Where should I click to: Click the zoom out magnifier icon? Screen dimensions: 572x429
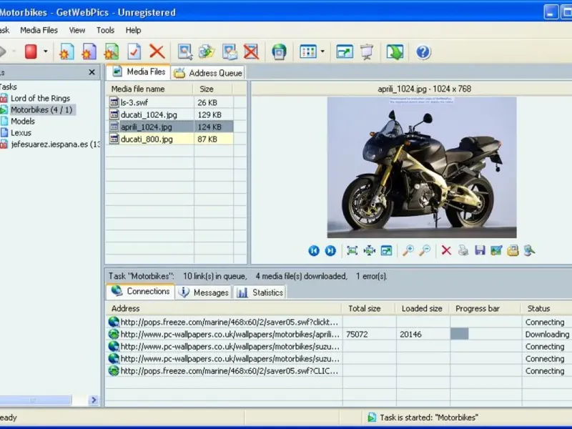coord(425,250)
